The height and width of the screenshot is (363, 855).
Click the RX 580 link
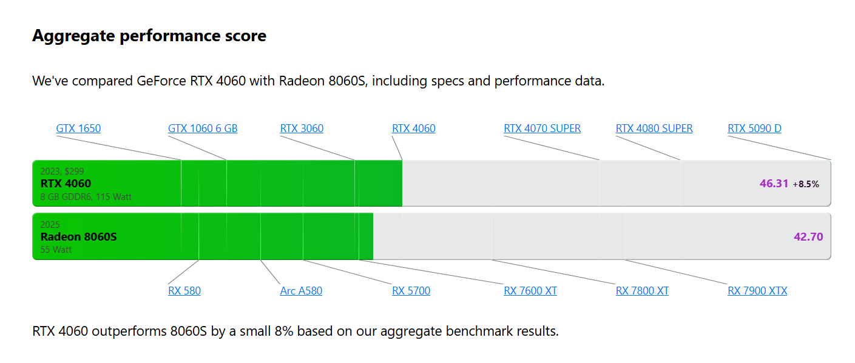click(184, 291)
